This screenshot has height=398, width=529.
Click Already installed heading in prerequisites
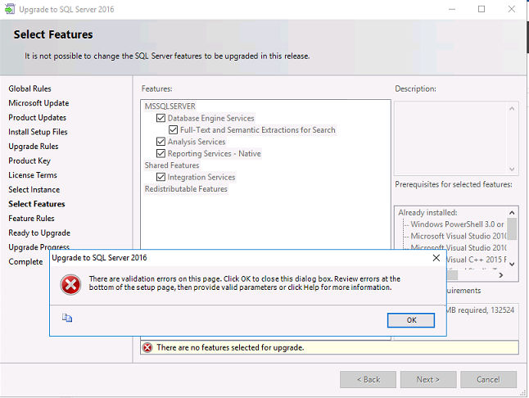(427, 212)
